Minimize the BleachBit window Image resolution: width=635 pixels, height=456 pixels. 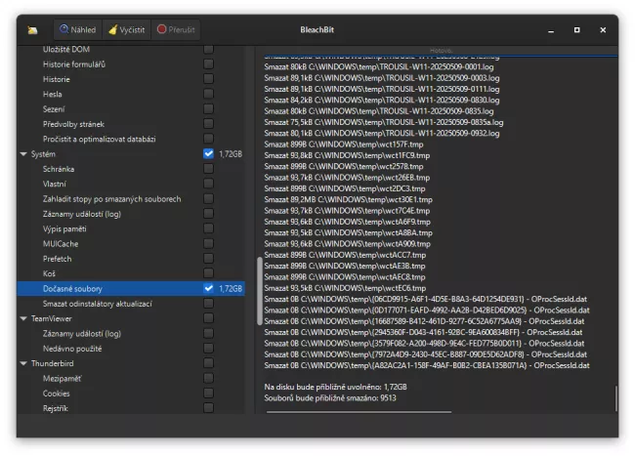552,30
